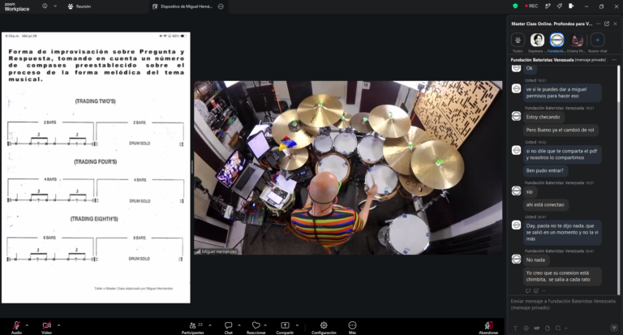Expand participants options arrow
623x335 pixels.
pyautogui.click(x=210, y=325)
